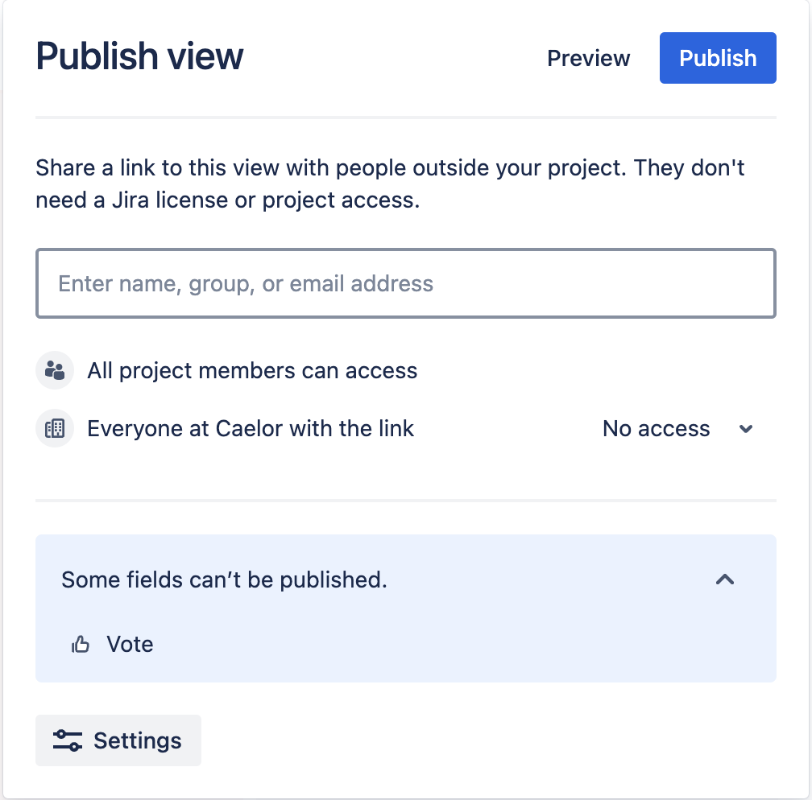Open the view Preview
Screen dimensions: 812x800
[588, 57]
